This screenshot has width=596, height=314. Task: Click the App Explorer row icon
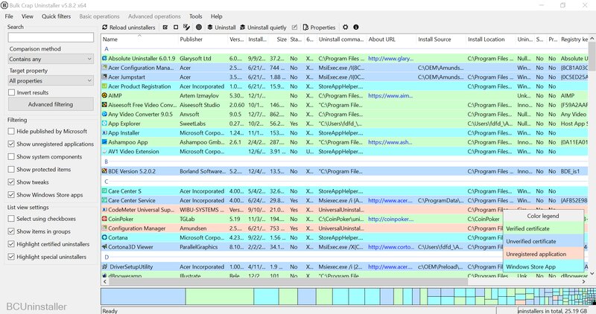(104, 124)
